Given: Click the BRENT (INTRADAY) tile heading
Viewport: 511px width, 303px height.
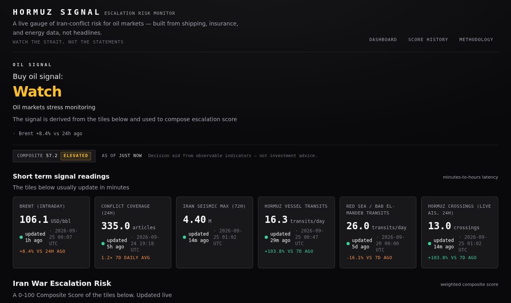Looking at the screenshot, I should coord(42,207).
